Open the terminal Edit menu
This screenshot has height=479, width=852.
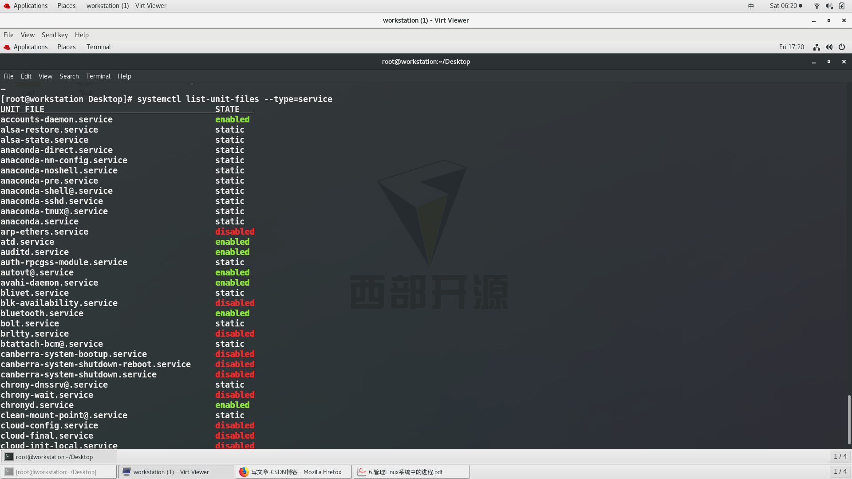click(x=26, y=76)
